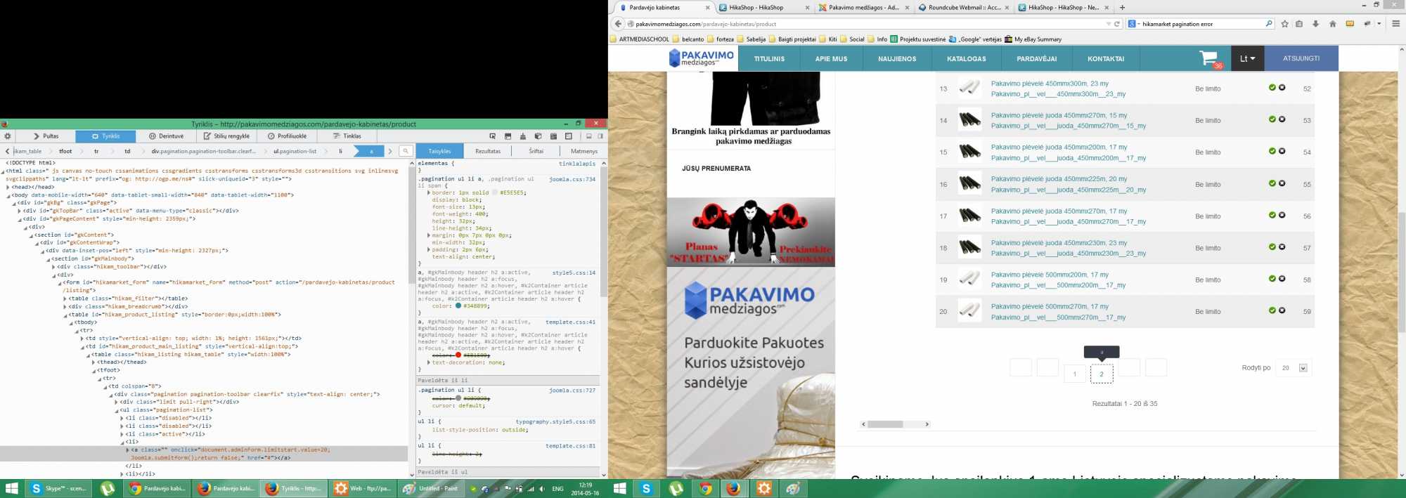This screenshot has height=498, width=1406.
Task: Click the KATALOGAS navigation link
Action: (x=967, y=59)
